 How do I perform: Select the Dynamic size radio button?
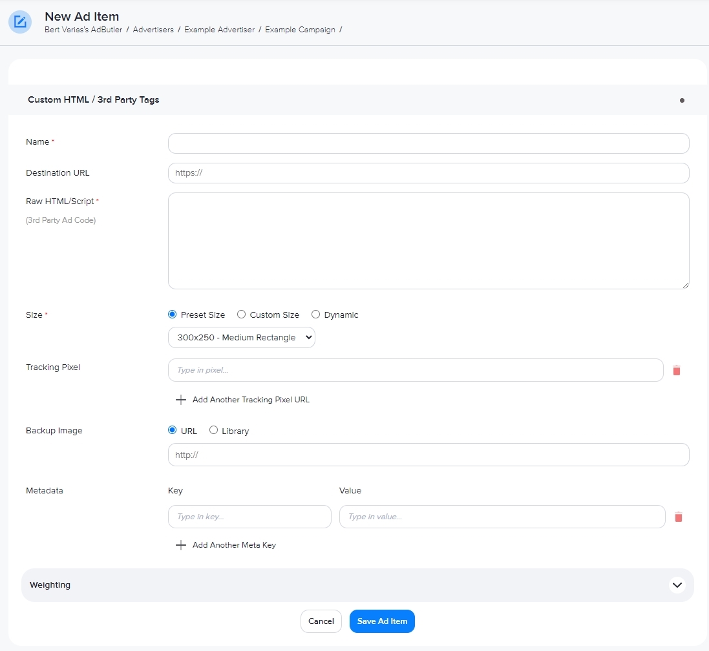[315, 315]
